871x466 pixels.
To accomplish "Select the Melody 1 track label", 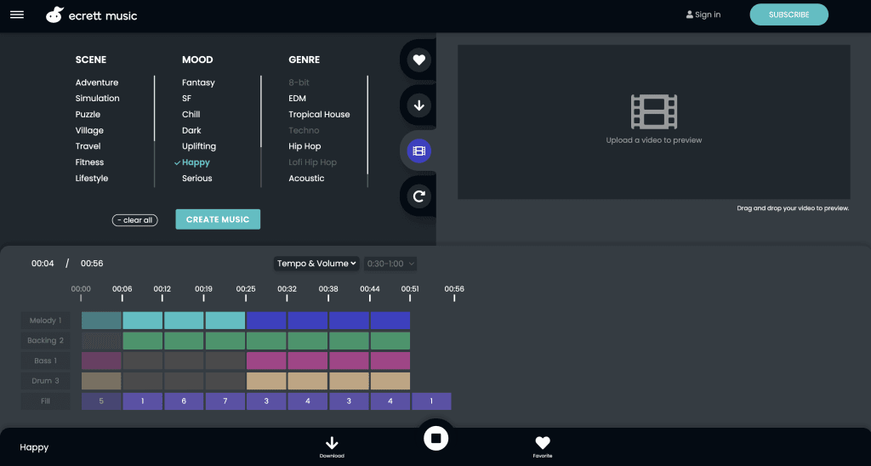I will pyautogui.click(x=46, y=321).
